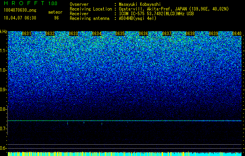Click the 0.9 kHz axis label
The width and height of the screenshot is (245, 156).
click(4, 90)
